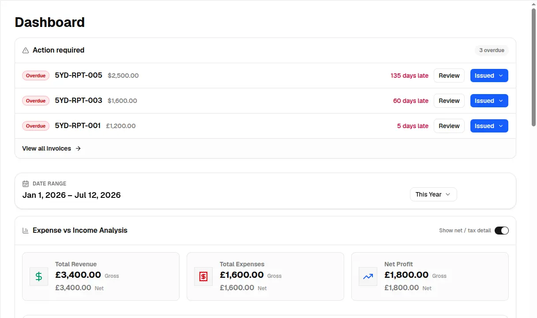This screenshot has height=318, width=537.
Task: Click the Jan 1, 2026 – Jul 12, 2026 date range
Action: tap(71, 195)
